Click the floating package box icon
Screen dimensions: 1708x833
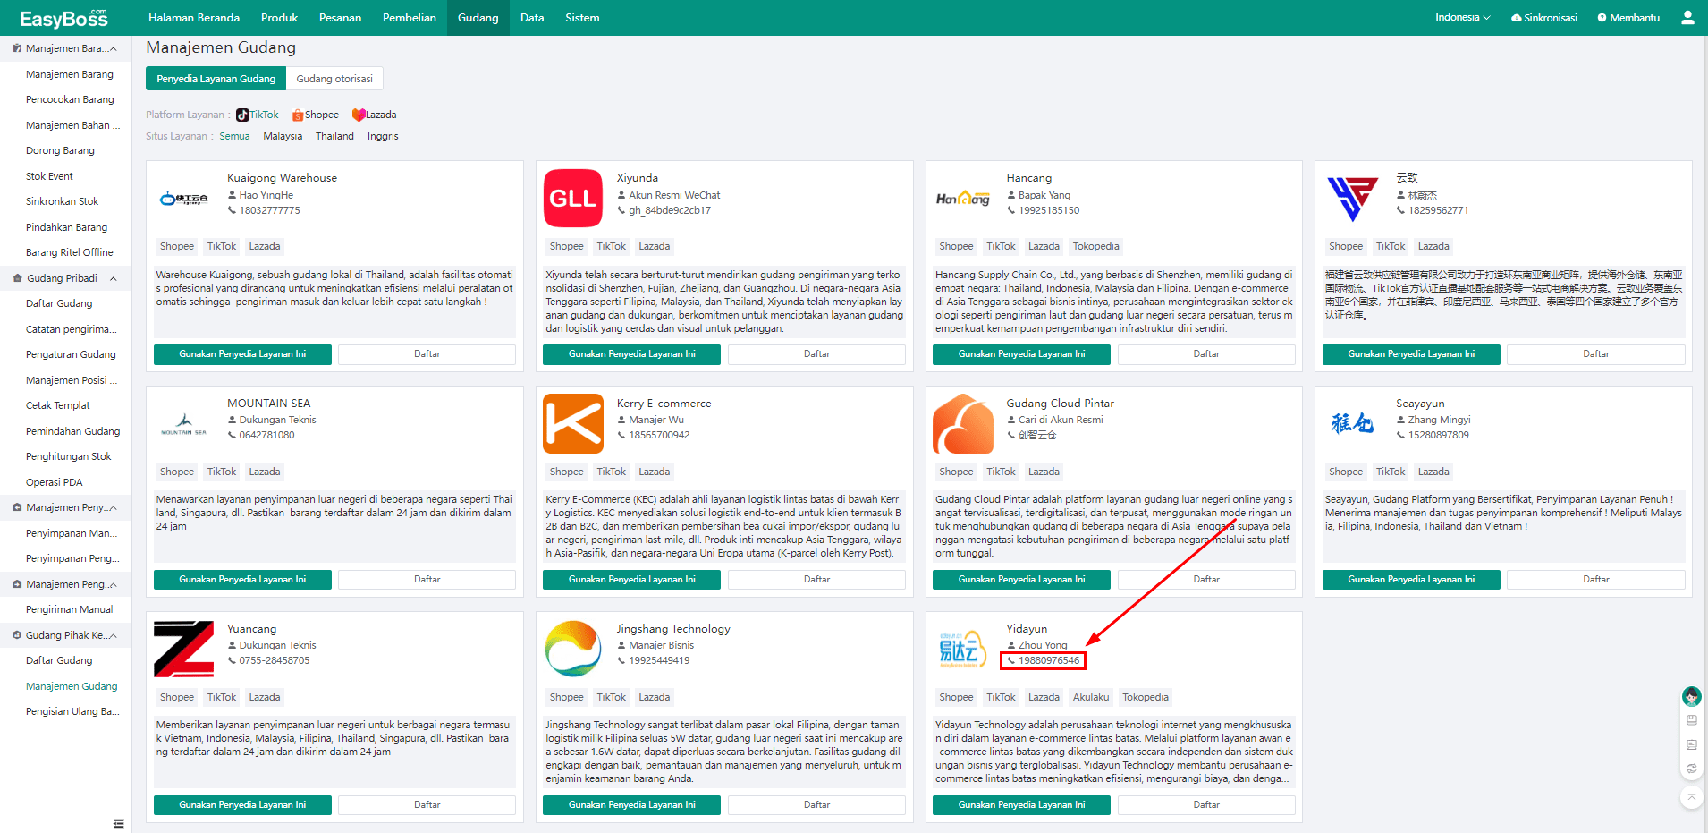pyautogui.click(x=1691, y=720)
